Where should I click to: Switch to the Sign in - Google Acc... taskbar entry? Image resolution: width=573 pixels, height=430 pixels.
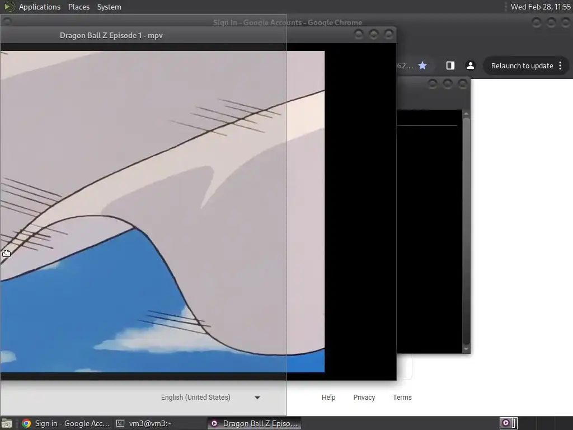tap(66, 423)
